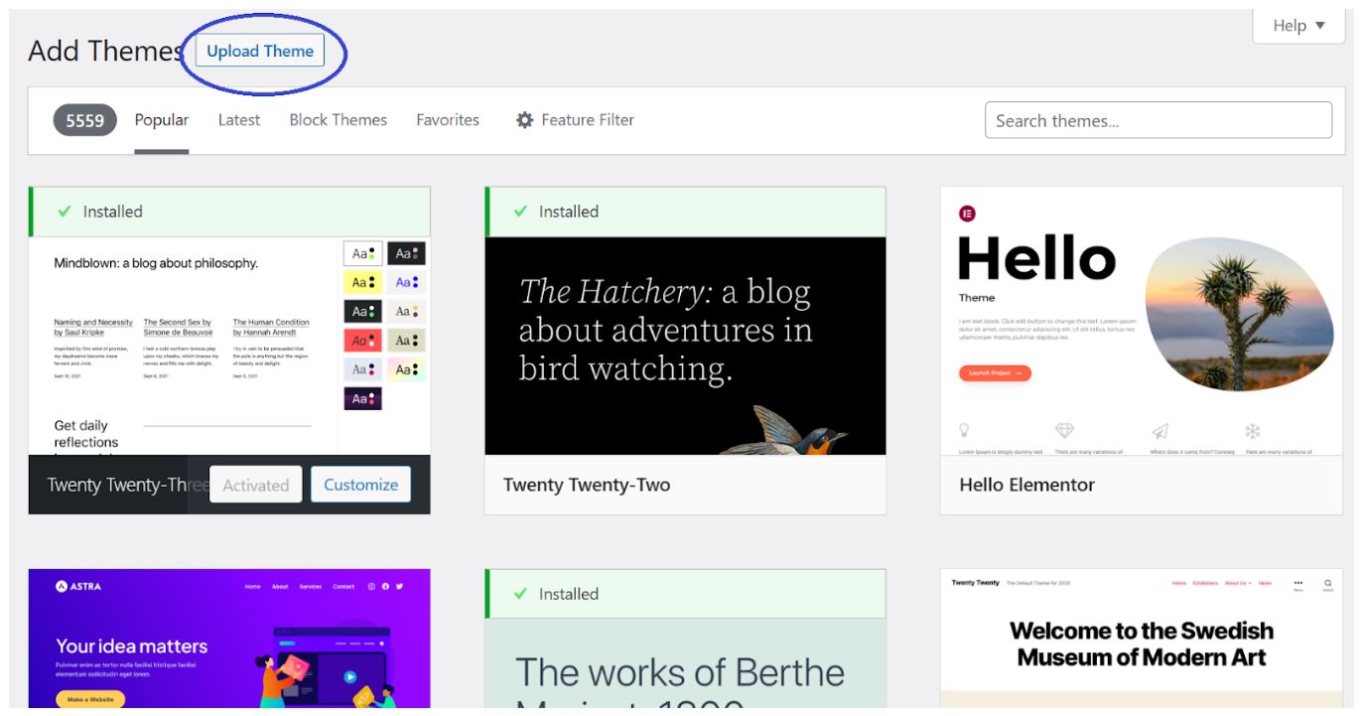Viewport: 1363px width, 716px height.
Task: Click the red Aa style swatch
Action: [x=363, y=341]
